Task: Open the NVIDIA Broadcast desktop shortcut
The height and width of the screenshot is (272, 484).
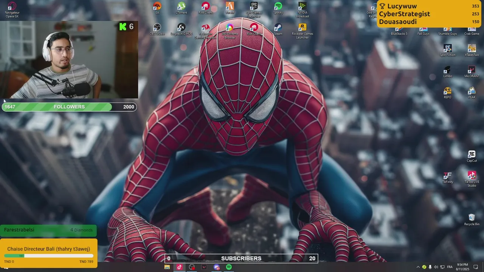Action: [302, 10]
